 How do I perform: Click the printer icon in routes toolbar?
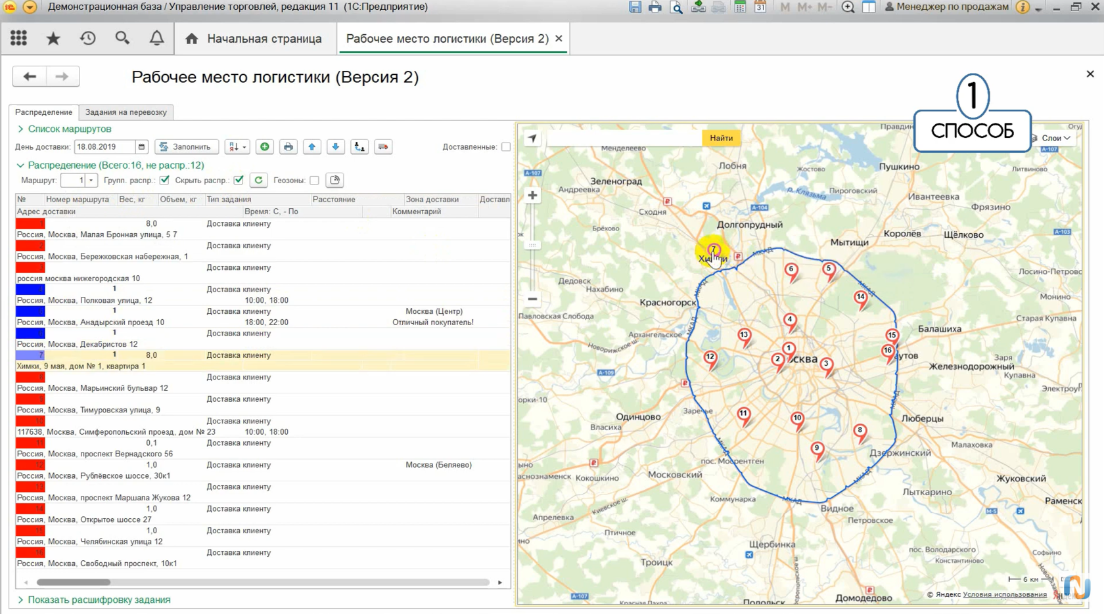click(288, 147)
